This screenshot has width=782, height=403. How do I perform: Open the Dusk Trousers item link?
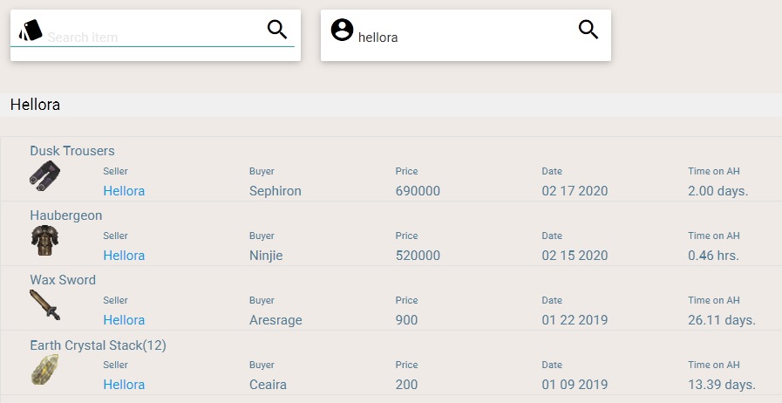click(x=72, y=151)
